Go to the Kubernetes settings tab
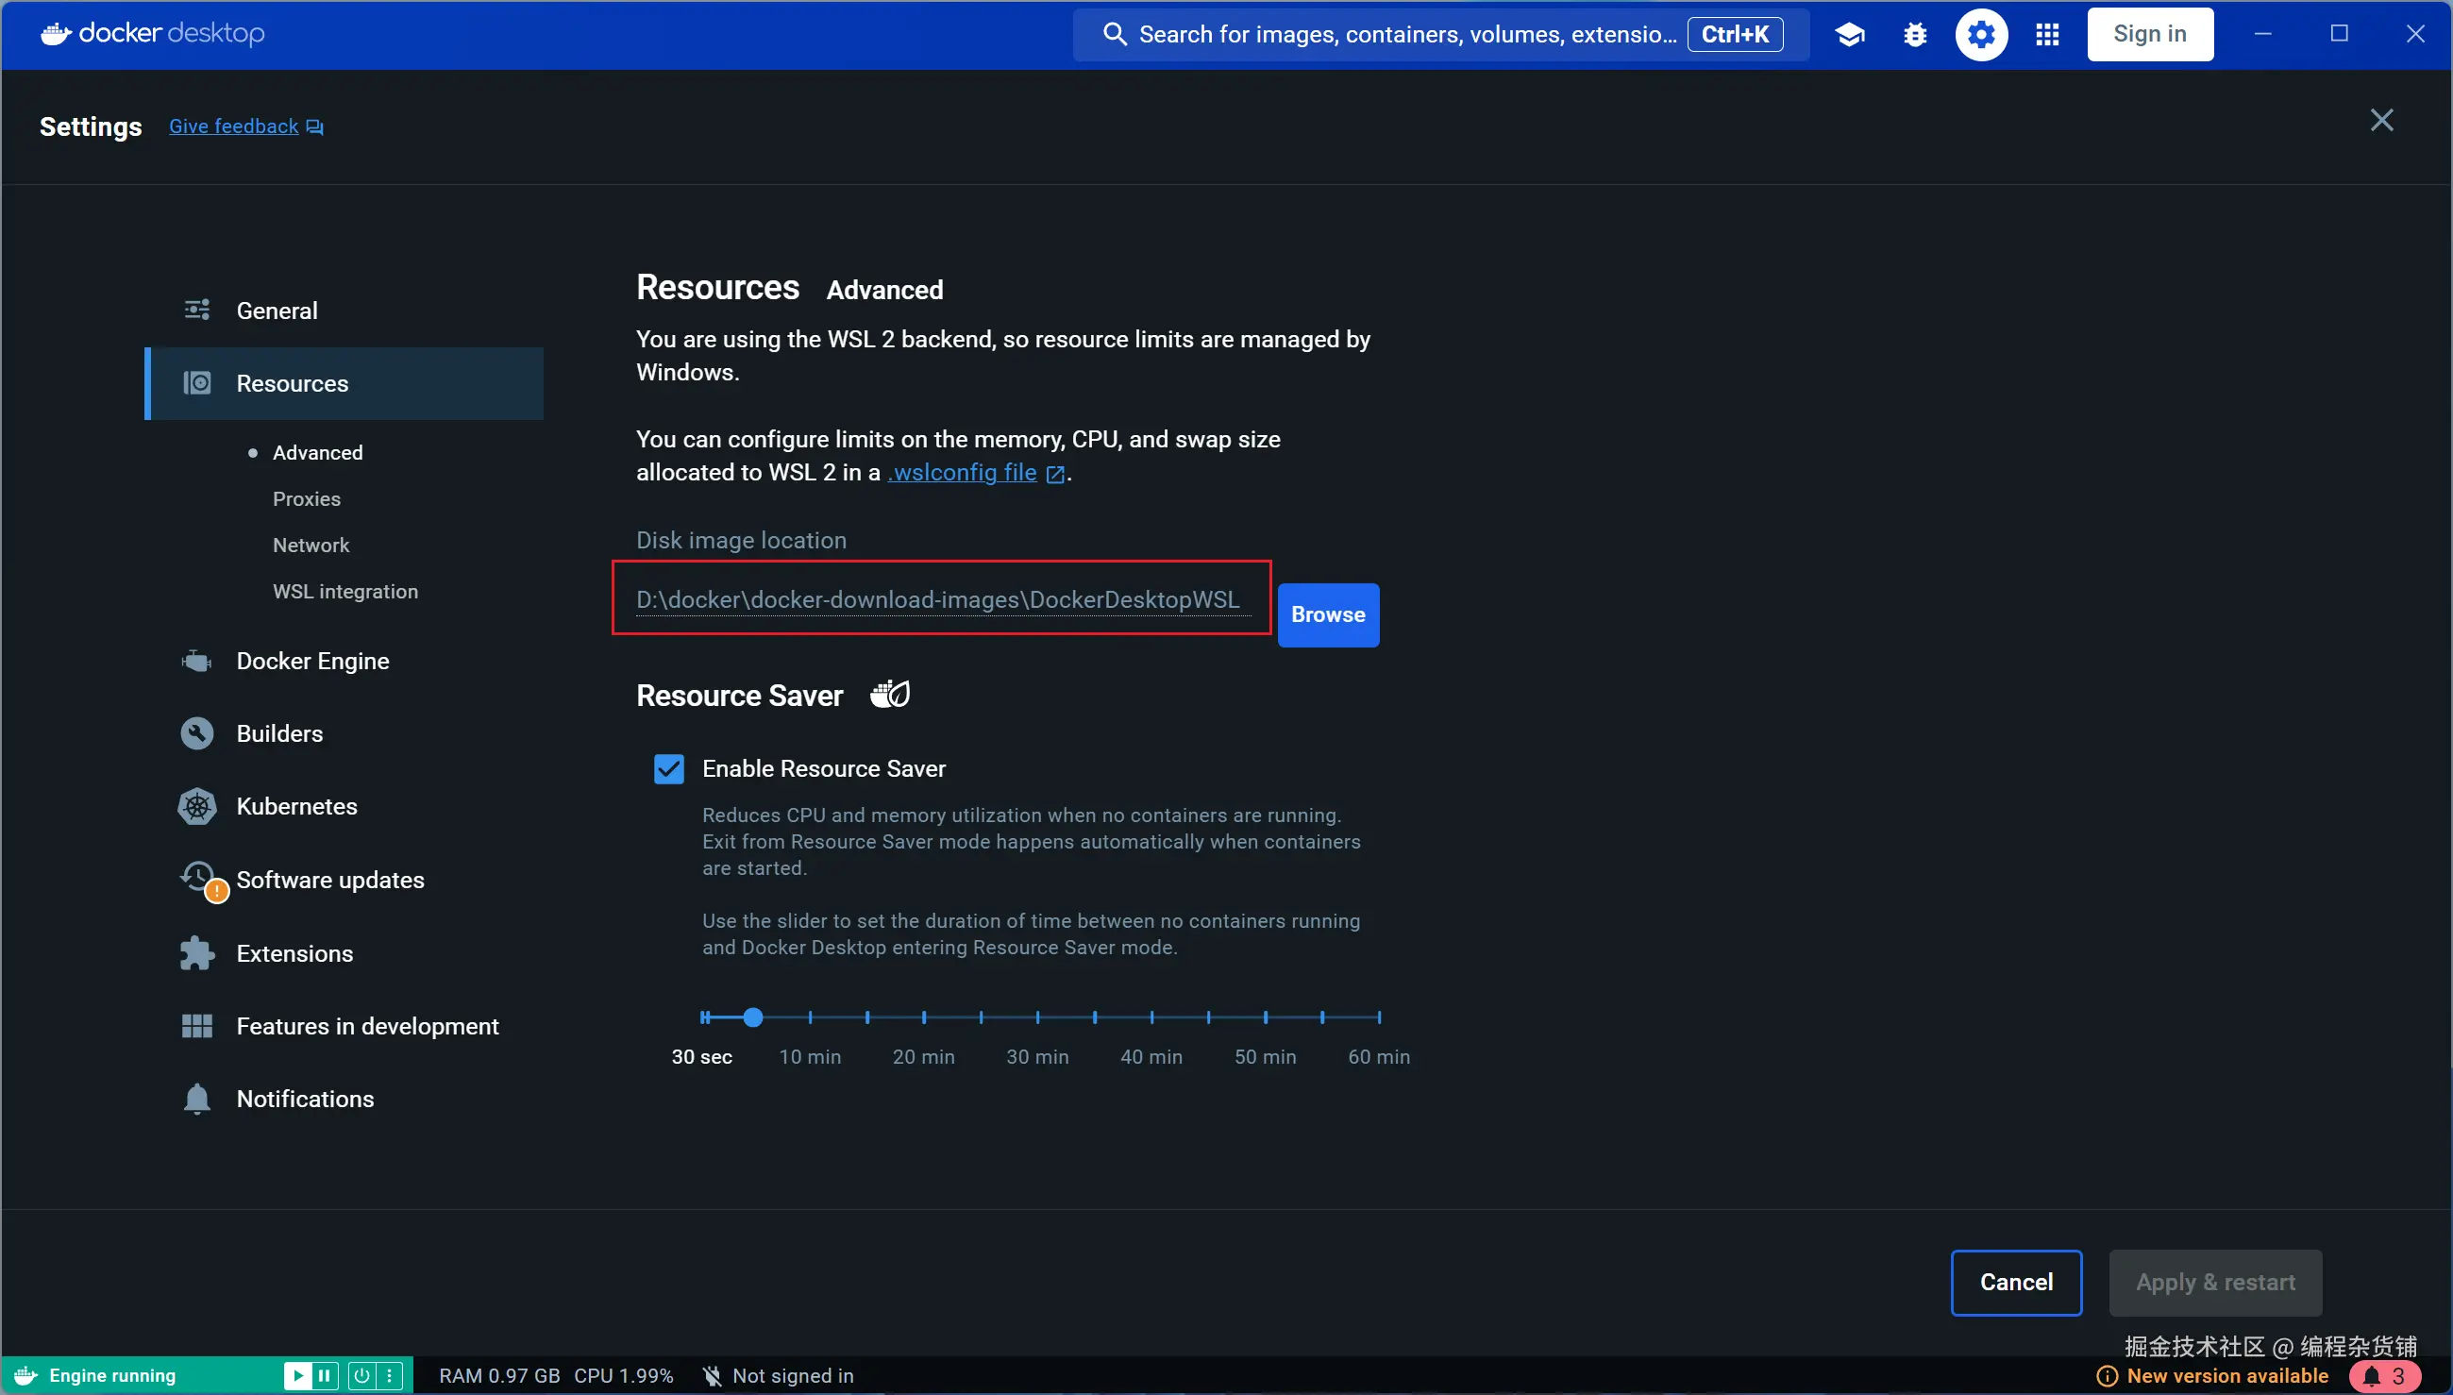This screenshot has height=1395, width=2453. point(296,807)
